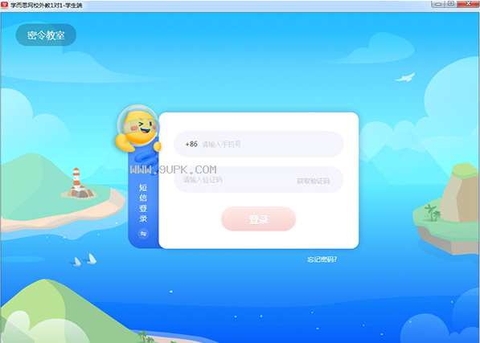This screenshot has width=480, height=343.
Task: Switch login mode with the swap arrows icon
Action: [x=143, y=234]
